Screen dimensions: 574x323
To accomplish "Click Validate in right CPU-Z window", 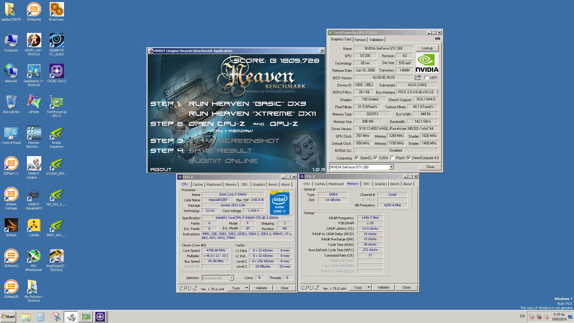I will pos(383,287).
